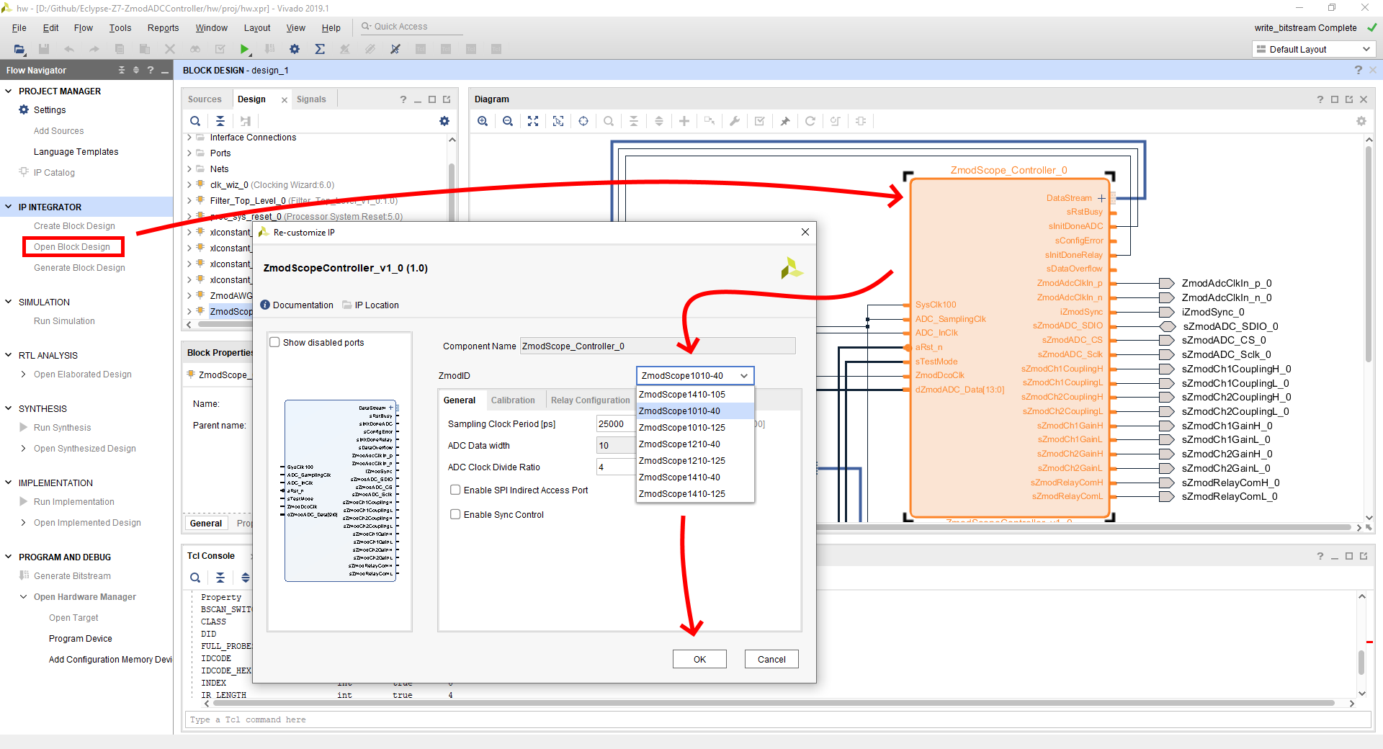
Task: Add an IP with the plus icon
Action: pos(684,121)
